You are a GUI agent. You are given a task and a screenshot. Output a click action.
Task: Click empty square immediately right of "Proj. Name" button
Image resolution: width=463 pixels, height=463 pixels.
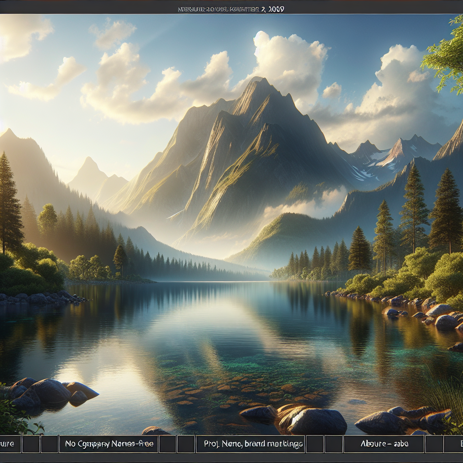pos(315,444)
